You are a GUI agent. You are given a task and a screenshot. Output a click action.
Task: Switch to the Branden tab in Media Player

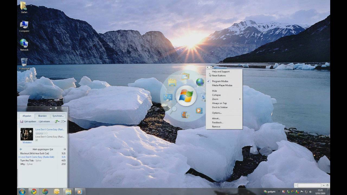tap(42, 116)
